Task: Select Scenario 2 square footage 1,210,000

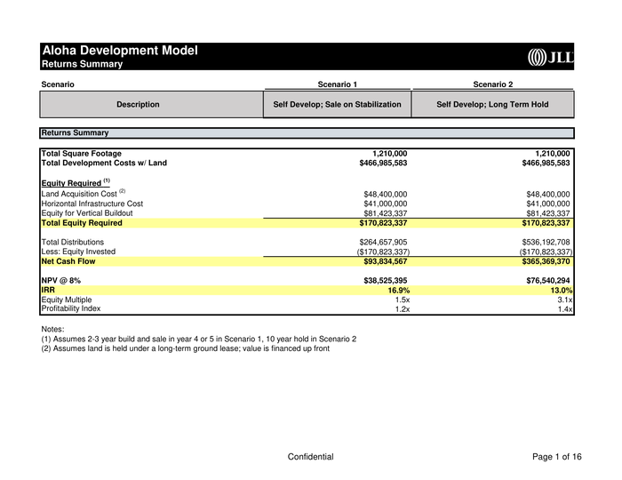Action: pos(552,154)
